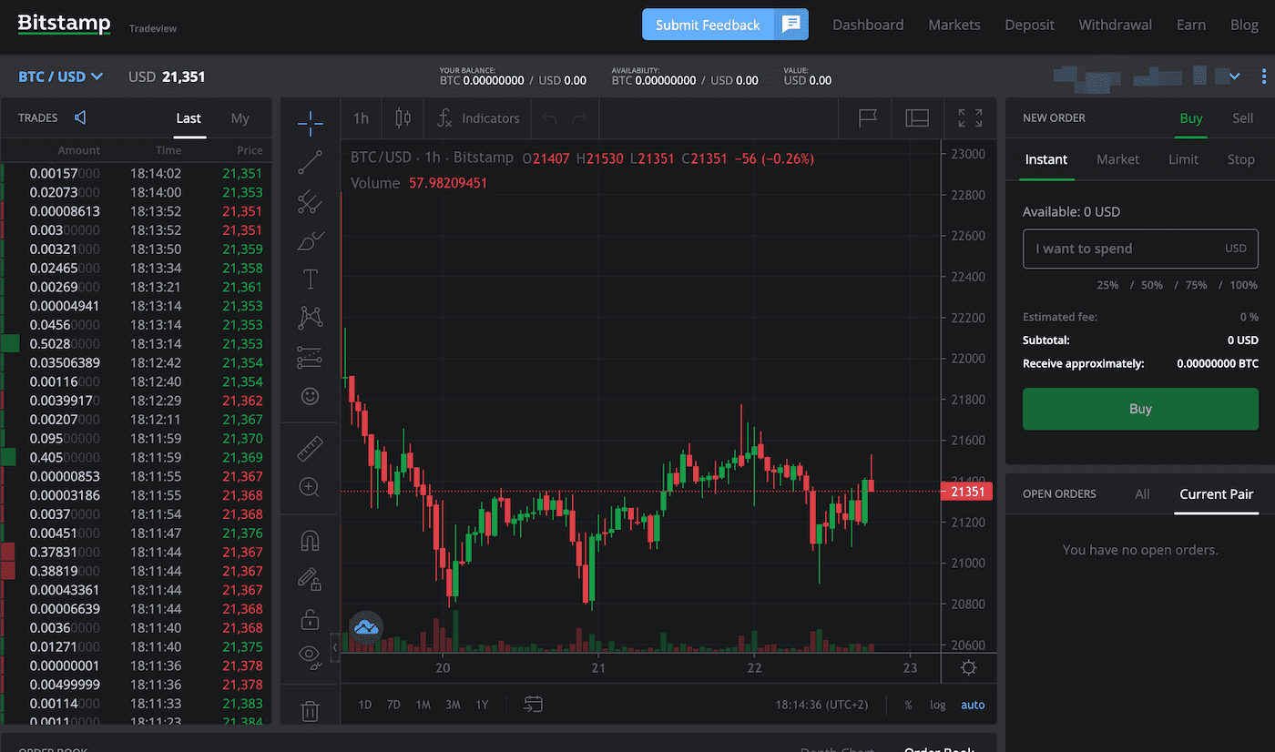Choose the Market order type
This screenshot has width=1275, height=752.
tap(1117, 159)
